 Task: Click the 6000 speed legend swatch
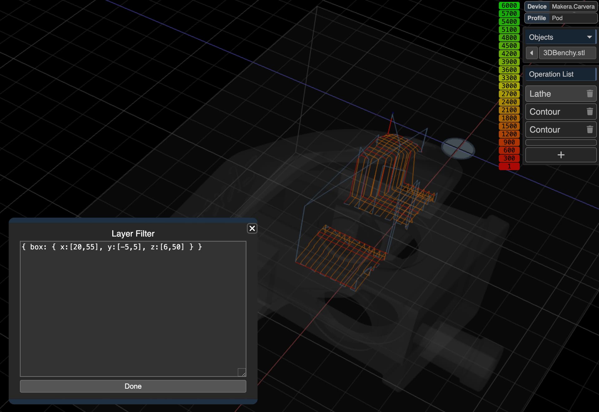(x=509, y=6)
